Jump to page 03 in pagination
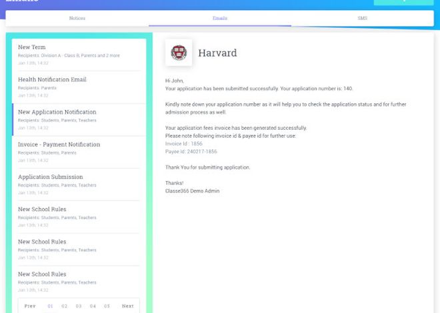440x313 pixels. pos(79,306)
